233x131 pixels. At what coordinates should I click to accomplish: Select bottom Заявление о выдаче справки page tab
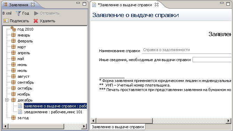click(118, 127)
